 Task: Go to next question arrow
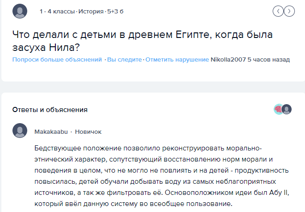tap(289, 11)
